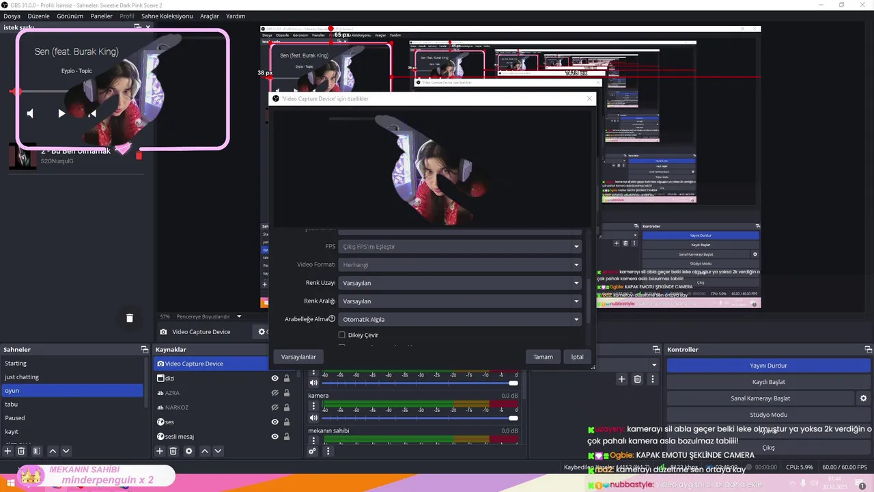Open the kamera track three-dot options
Screen dimensions: 874x492
[313, 406]
